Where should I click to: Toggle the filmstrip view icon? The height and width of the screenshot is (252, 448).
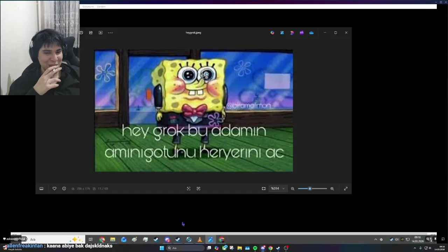[41, 188]
